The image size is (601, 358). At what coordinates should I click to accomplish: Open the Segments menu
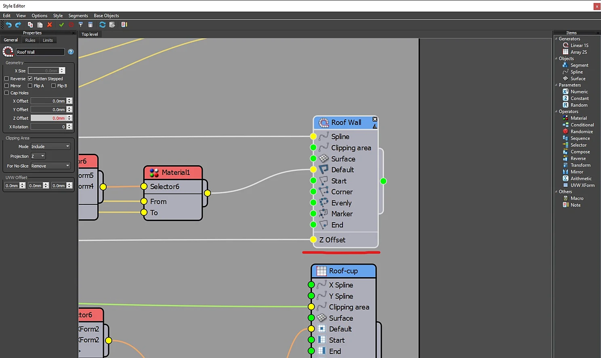tap(78, 16)
